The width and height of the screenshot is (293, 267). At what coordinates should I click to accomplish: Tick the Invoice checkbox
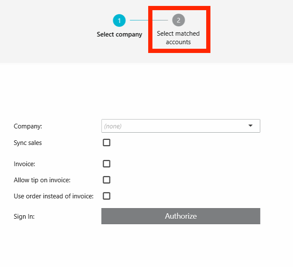click(x=107, y=164)
